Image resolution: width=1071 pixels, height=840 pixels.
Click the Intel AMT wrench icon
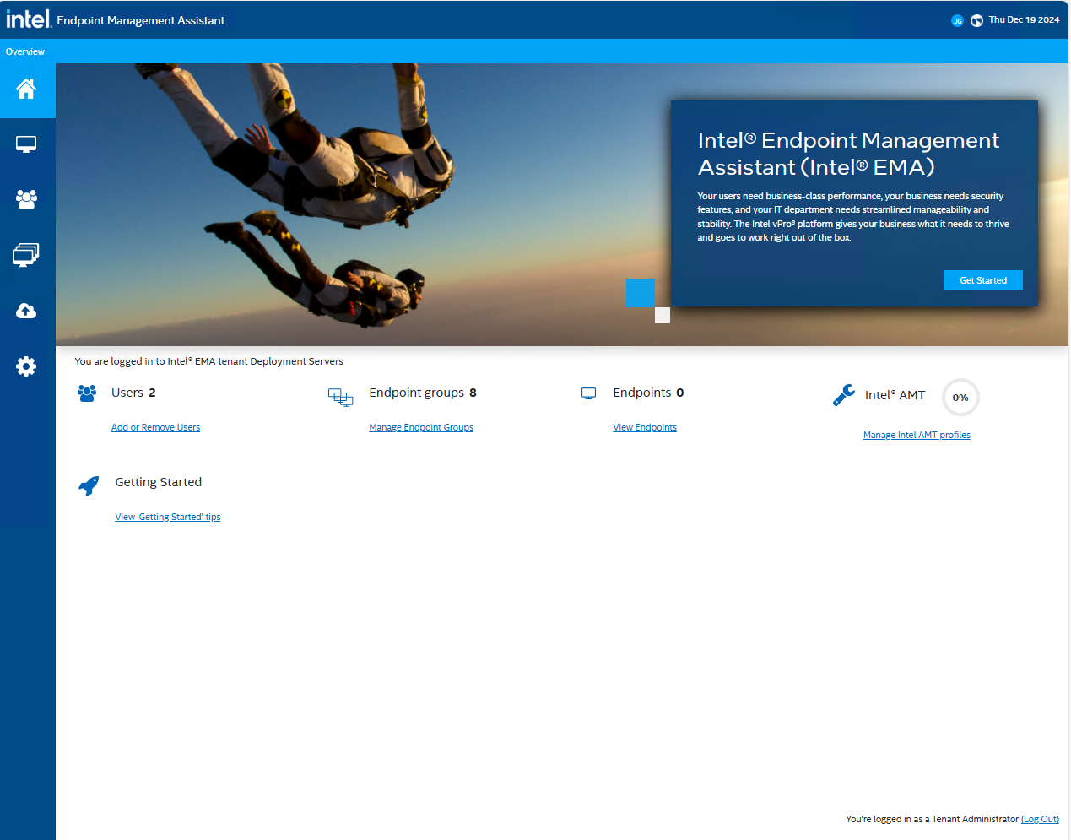click(843, 395)
